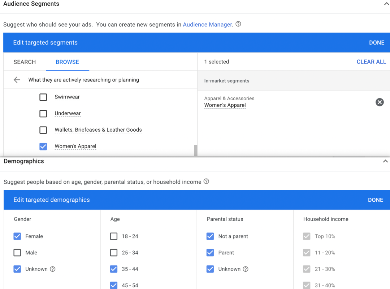Click help icon beside Demographics description
This screenshot has width=390, height=289.
(x=206, y=181)
